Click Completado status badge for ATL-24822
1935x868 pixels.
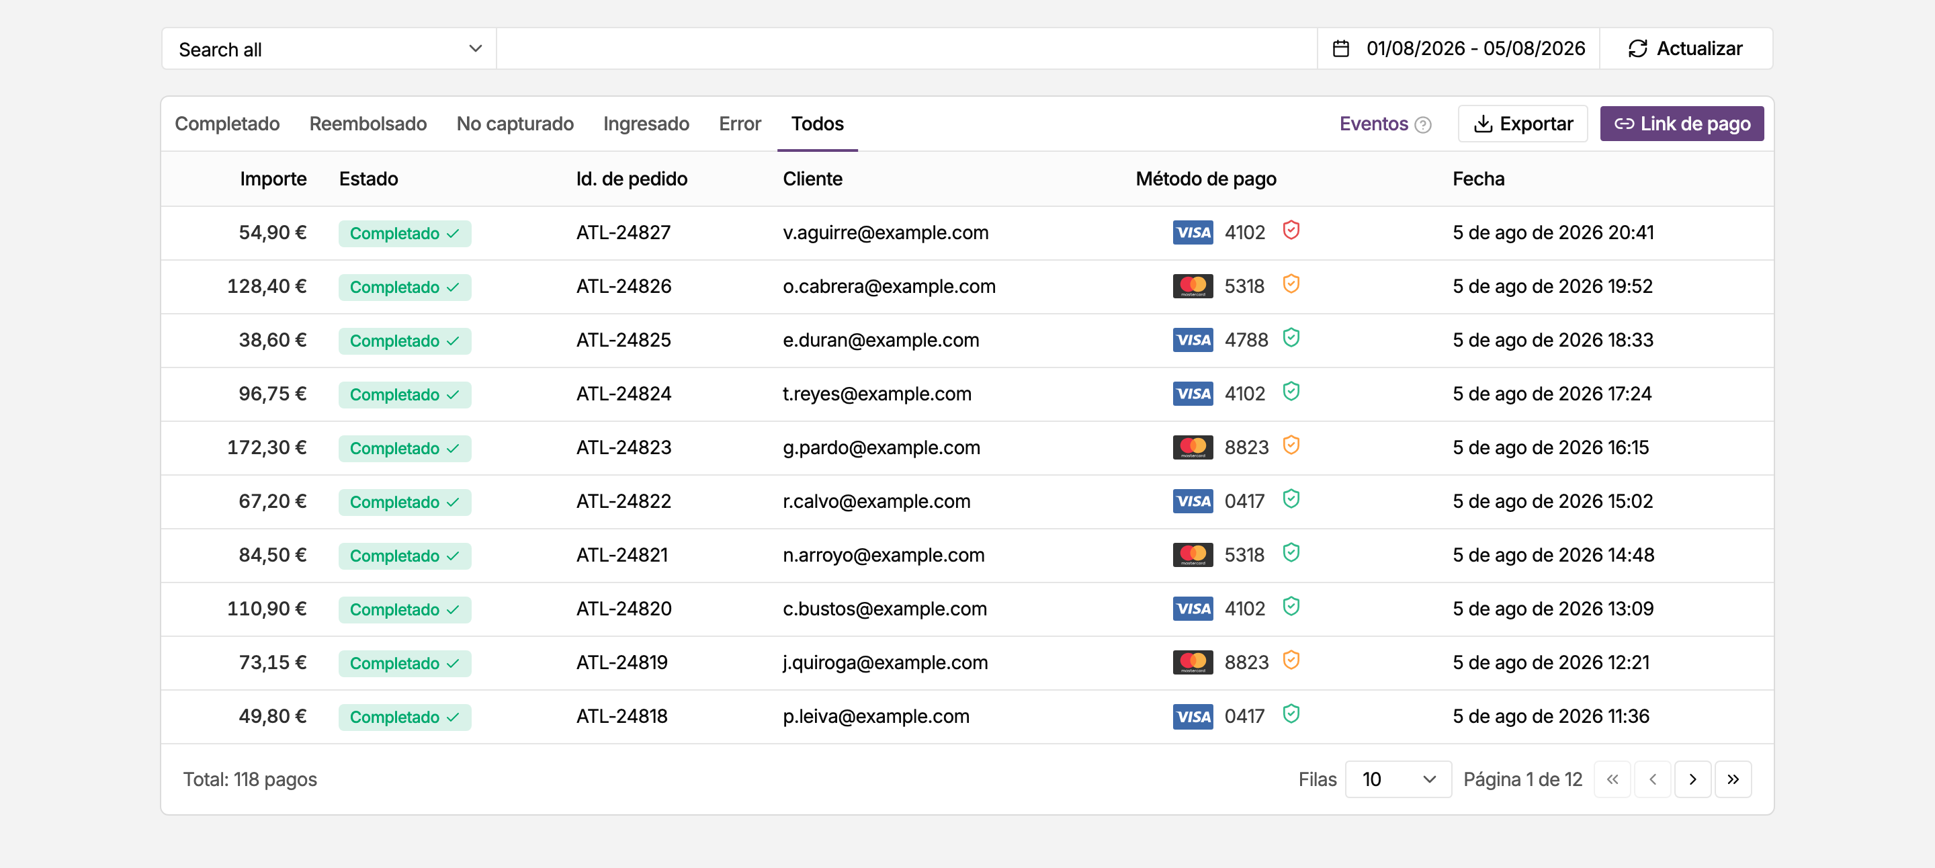point(404,503)
